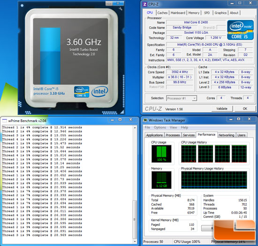258x246 pixels.
Task: Open the Users tab in Task Manager
Action: point(242,135)
